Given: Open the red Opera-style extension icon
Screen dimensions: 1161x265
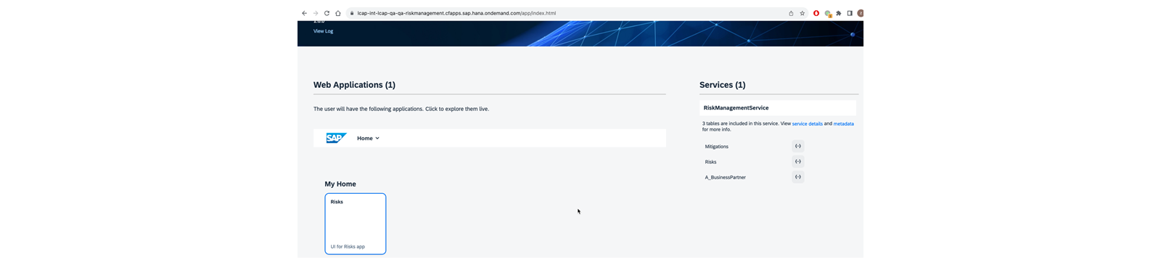Looking at the screenshot, I should click(816, 13).
